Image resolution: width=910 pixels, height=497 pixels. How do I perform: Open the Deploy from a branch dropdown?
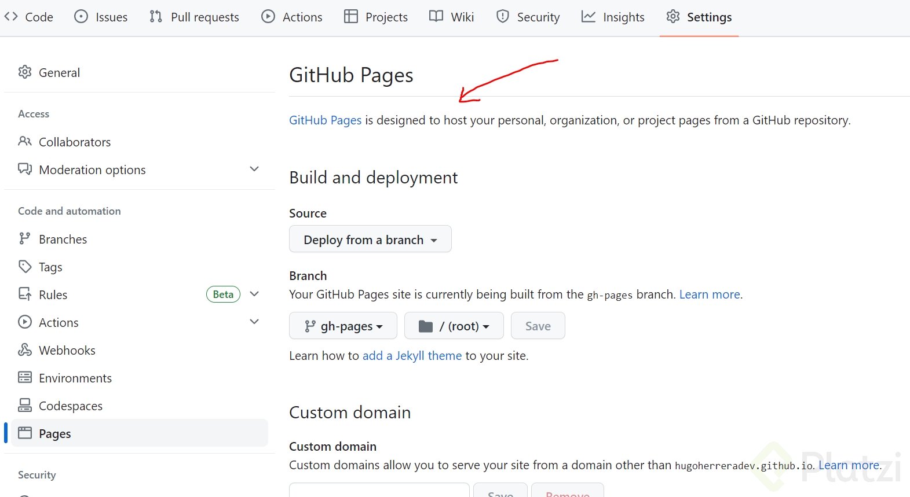[x=370, y=240]
